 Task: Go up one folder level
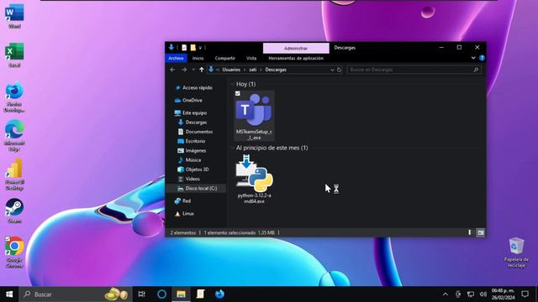click(202, 70)
